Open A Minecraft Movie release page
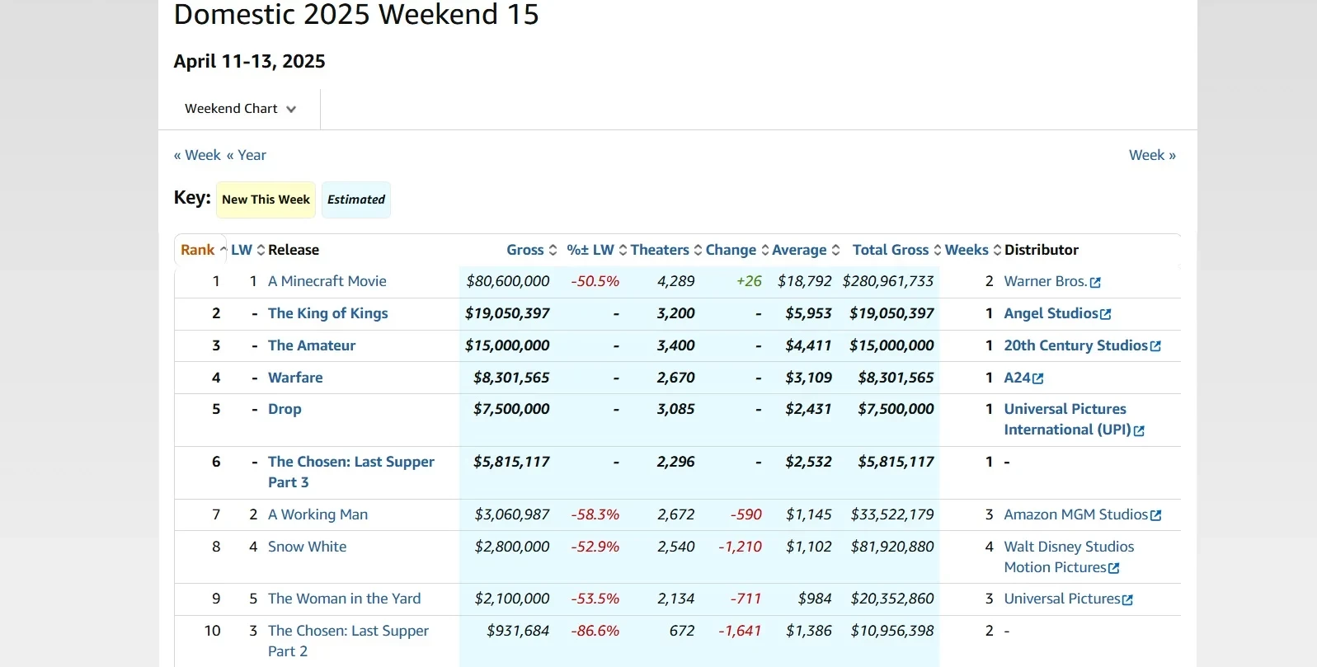1317x667 pixels. pos(327,281)
